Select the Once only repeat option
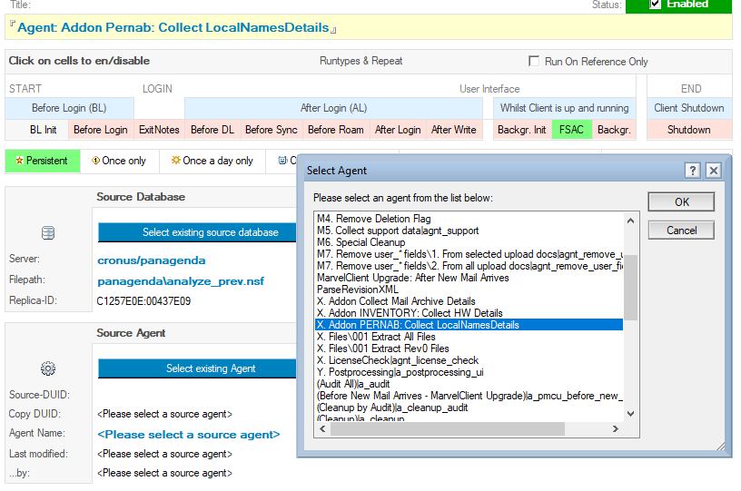This screenshot has width=741, height=491. pos(120,161)
